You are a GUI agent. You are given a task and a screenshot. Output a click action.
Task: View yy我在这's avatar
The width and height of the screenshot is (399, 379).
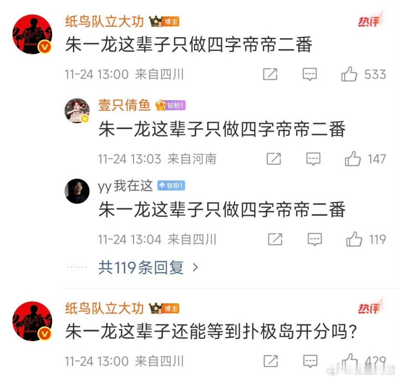click(x=77, y=191)
